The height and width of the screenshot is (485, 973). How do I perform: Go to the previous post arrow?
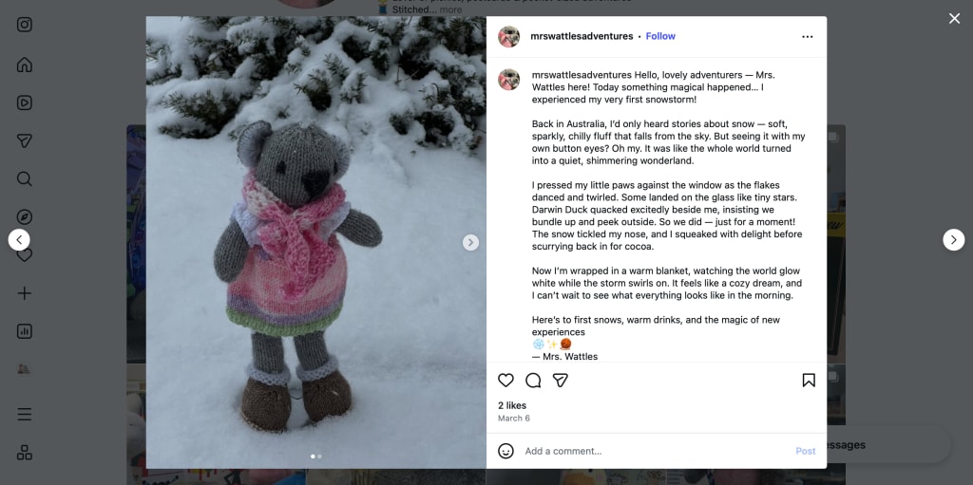(19, 239)
